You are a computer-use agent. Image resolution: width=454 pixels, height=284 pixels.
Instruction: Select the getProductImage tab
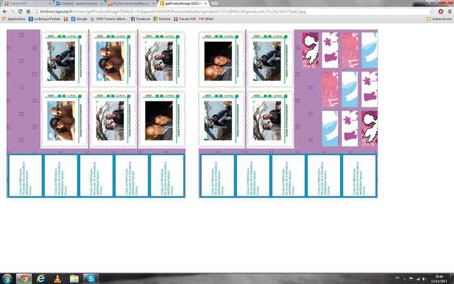pos(183,4)
